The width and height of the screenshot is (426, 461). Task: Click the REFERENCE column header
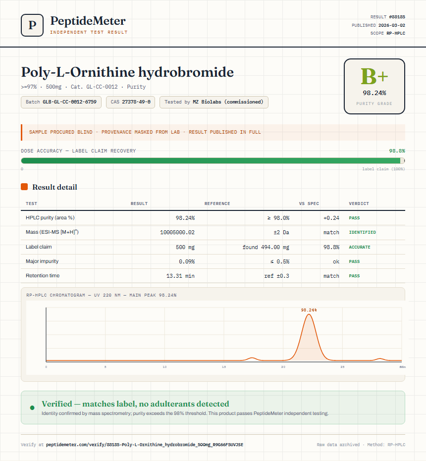coord(217,204)
